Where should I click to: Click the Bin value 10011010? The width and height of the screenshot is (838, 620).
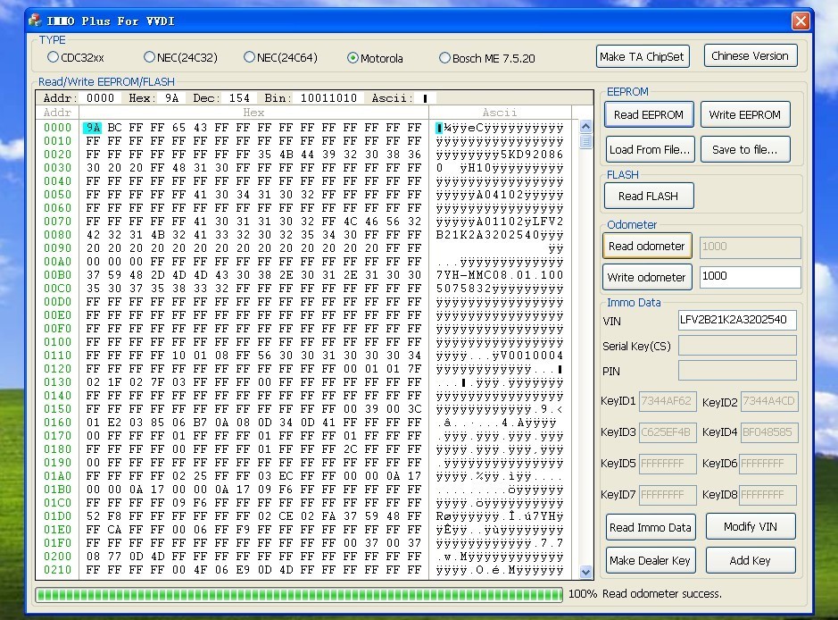coord(328,98)
